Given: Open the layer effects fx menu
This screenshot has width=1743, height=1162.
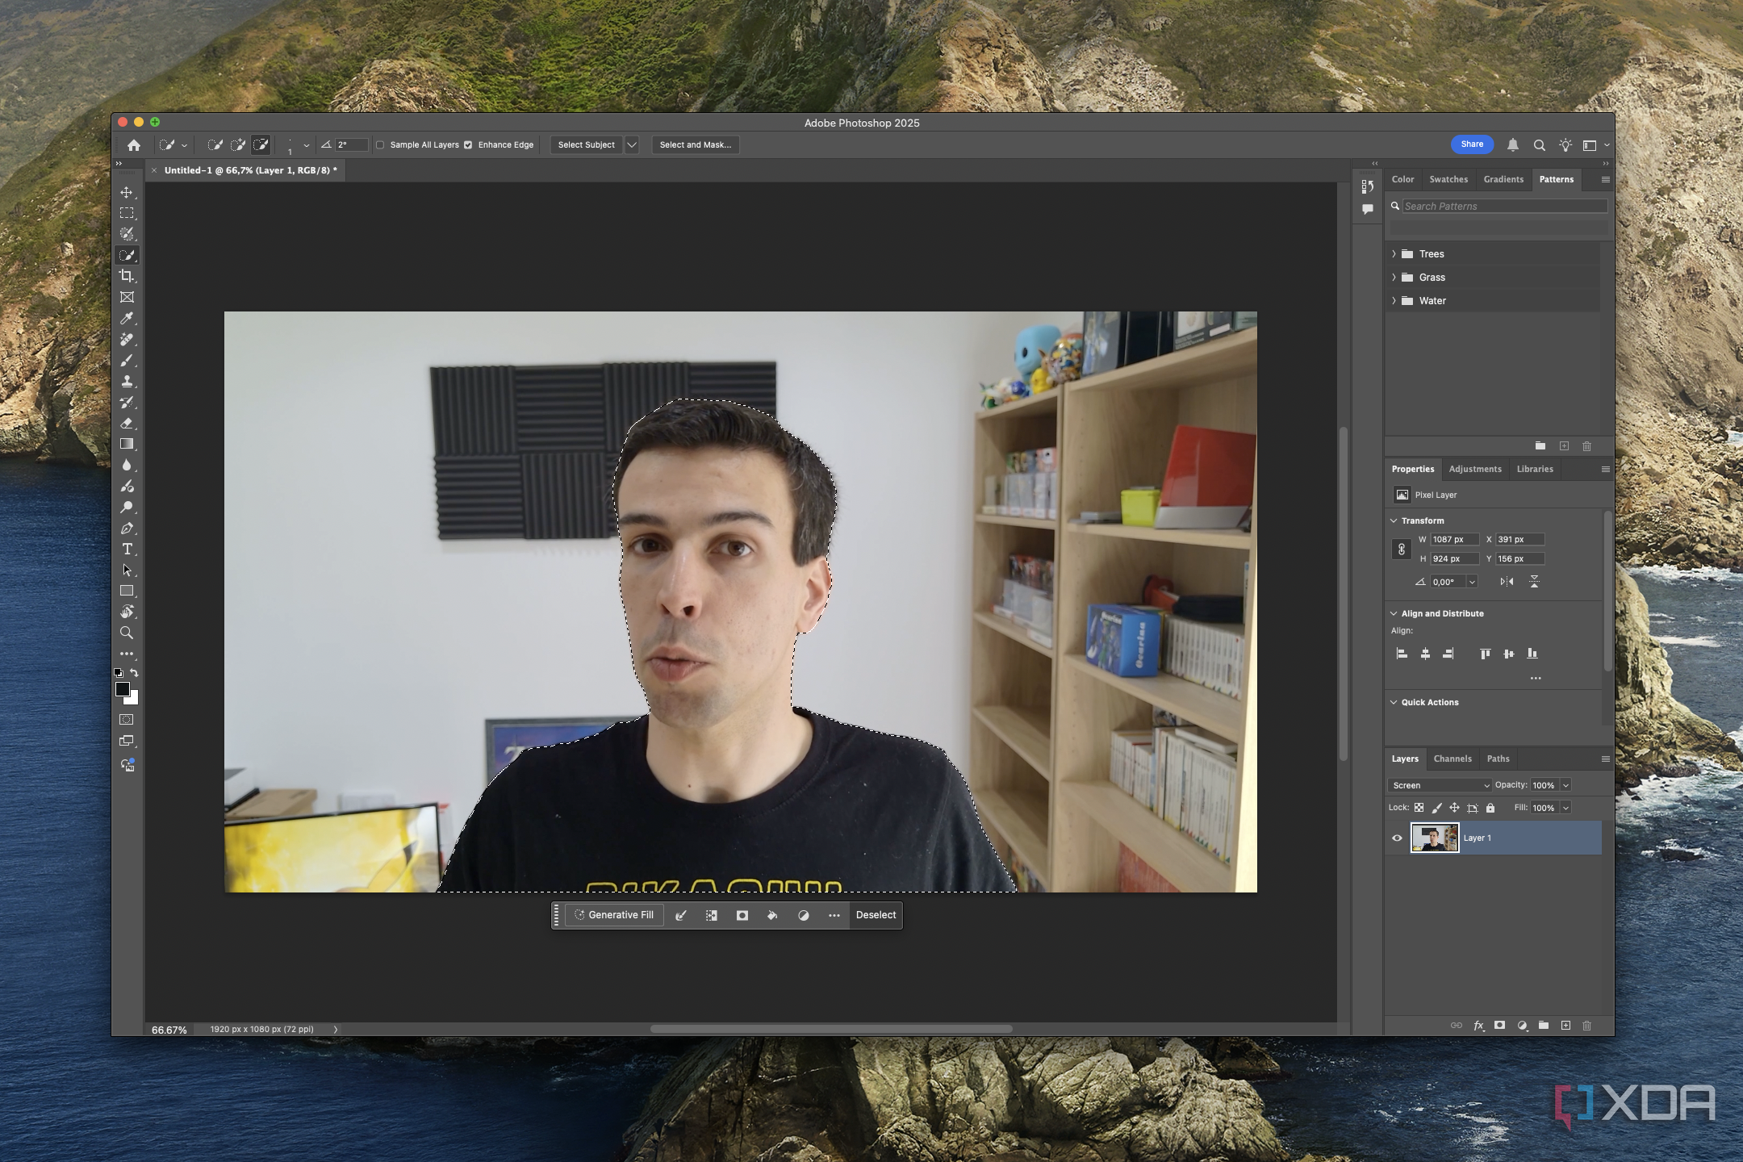Looking at the screenshot, I should (x=1478, y=1026).
